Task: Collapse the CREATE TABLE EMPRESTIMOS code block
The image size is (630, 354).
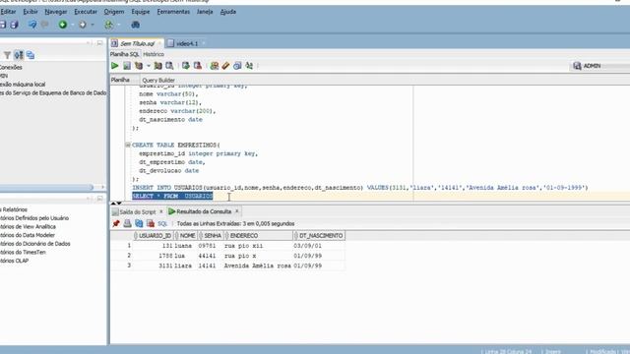Action: coord(128,145)
